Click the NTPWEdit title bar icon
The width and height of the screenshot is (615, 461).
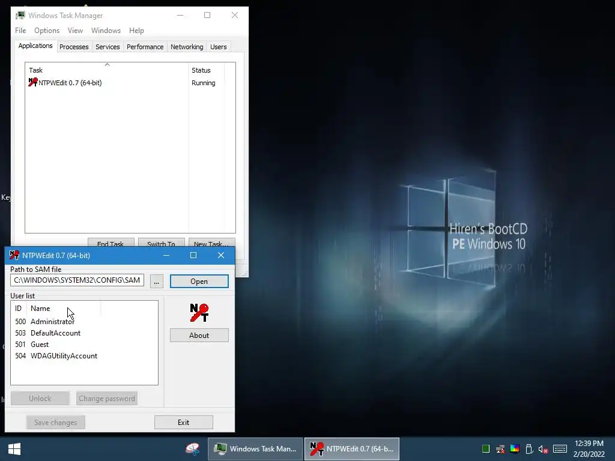coord(14,255)
